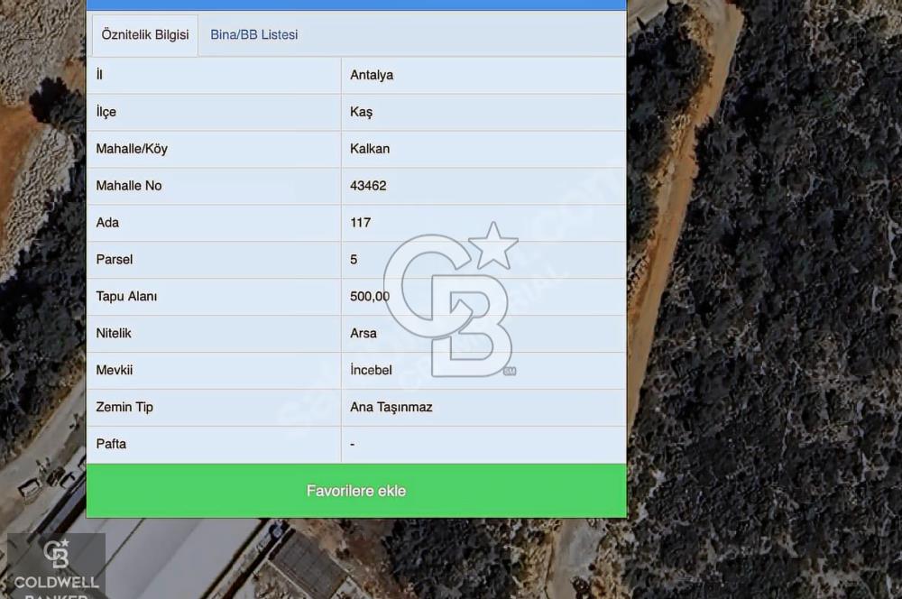Click the CB star watermark logo
Viewport: 902px width, 599px height.
point(451,300)
